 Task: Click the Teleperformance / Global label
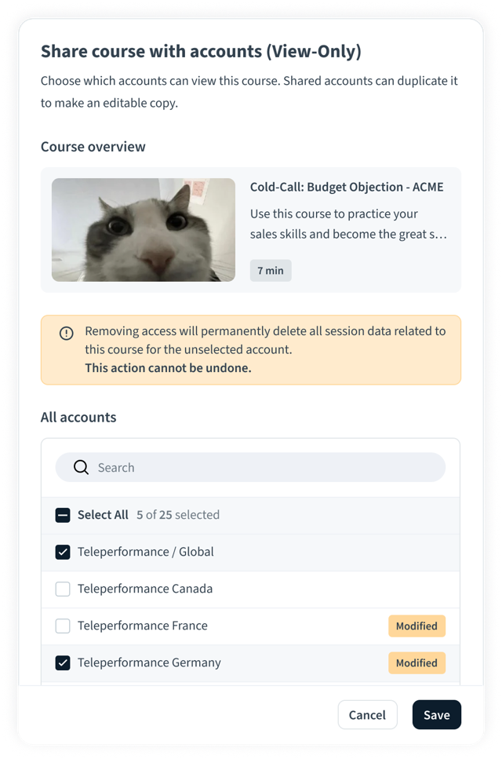point(146,553)
